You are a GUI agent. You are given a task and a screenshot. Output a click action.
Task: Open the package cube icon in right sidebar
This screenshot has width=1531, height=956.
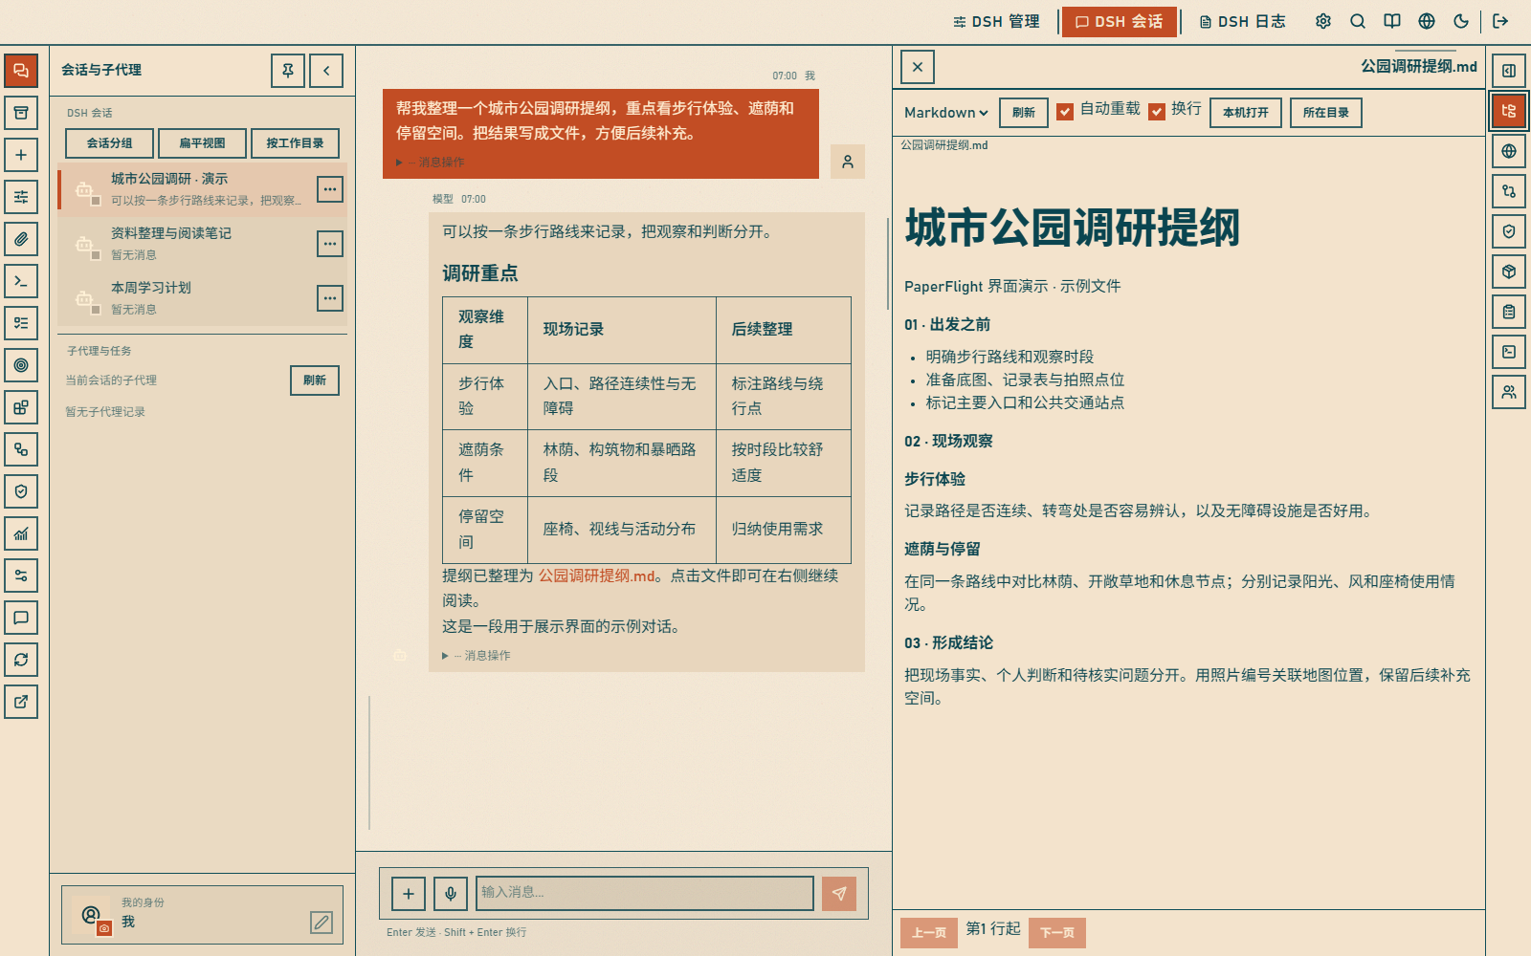point(1509,272)
